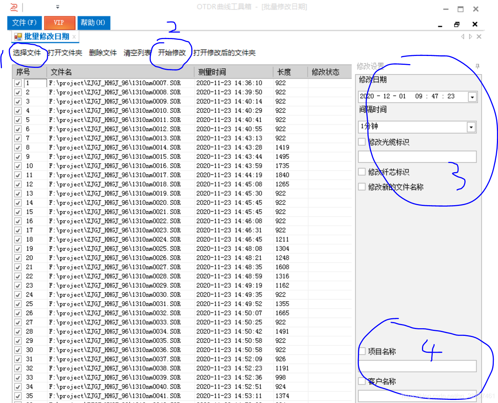Click the 光缆标识 text input field
The image size is (498, 403).
pos(417,156)
